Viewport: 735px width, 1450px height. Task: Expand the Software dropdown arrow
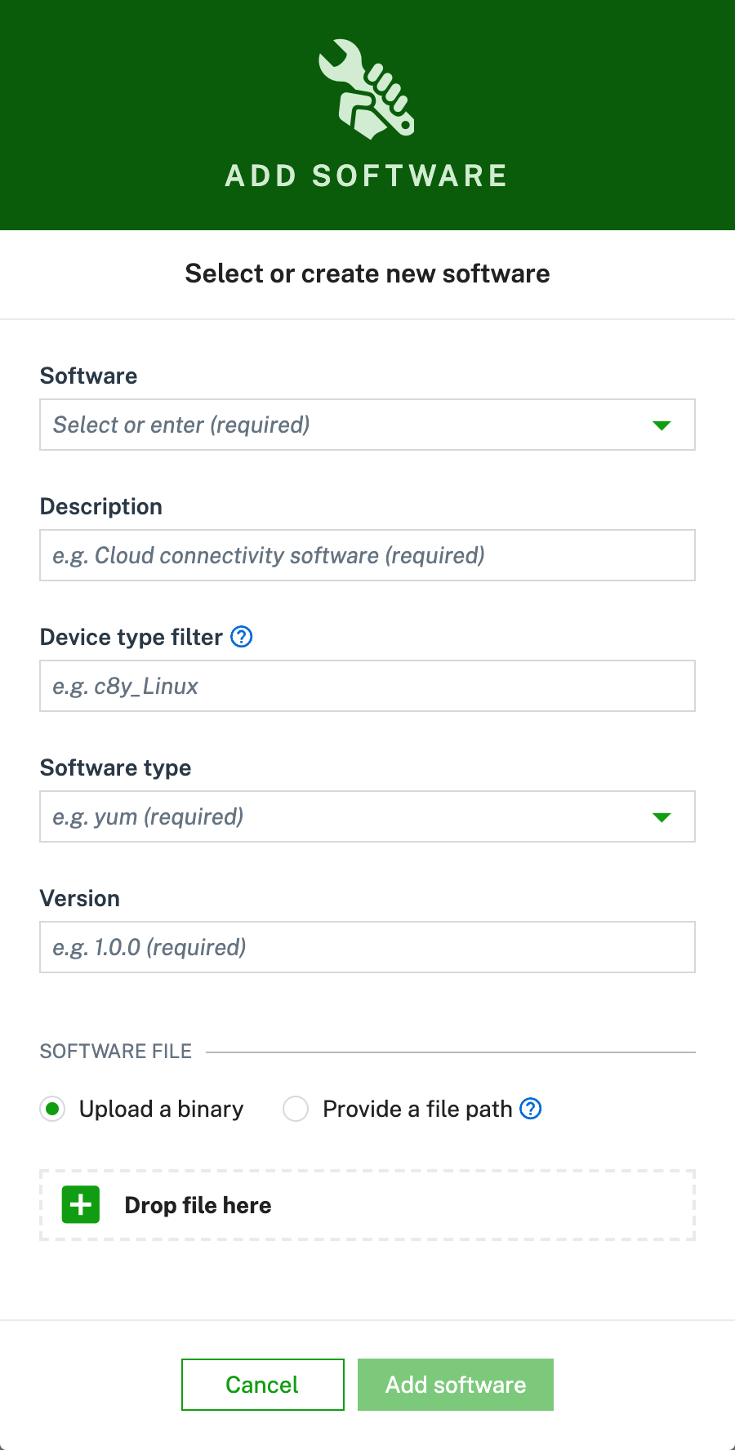pos(661,425)
